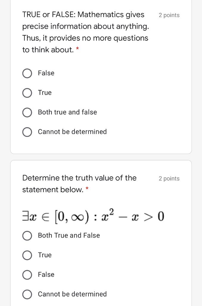Select the "False" radio button for the first question
Image resolution: width=202 pixels, height=306 pixels.
[27, 73]
